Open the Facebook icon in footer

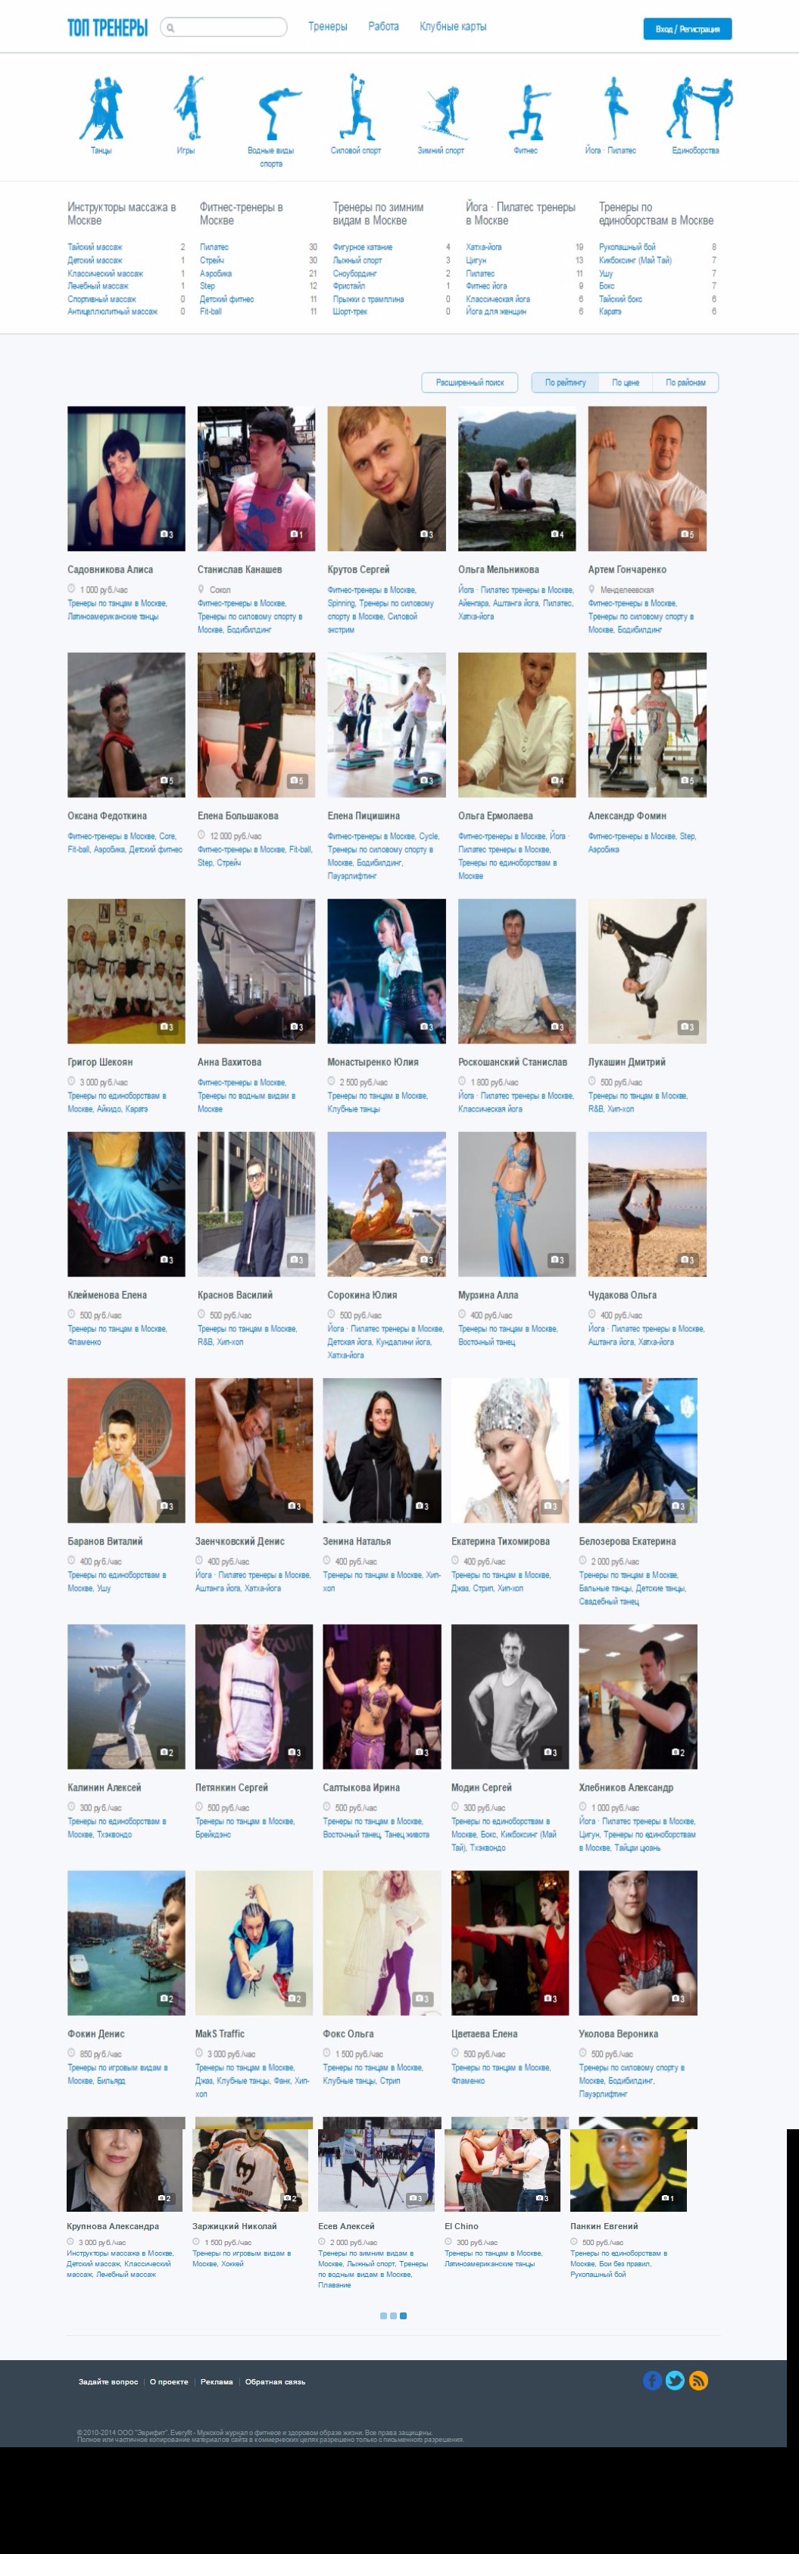(x=652, y=2380)
